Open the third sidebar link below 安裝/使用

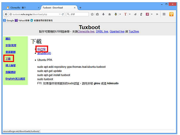tap(10, 52)
